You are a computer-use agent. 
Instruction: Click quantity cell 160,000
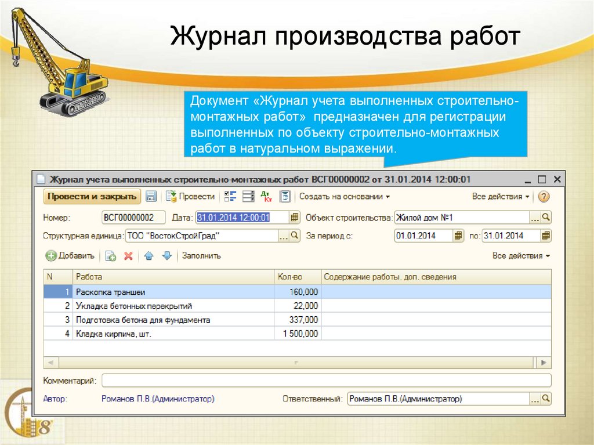coord(298,292)
